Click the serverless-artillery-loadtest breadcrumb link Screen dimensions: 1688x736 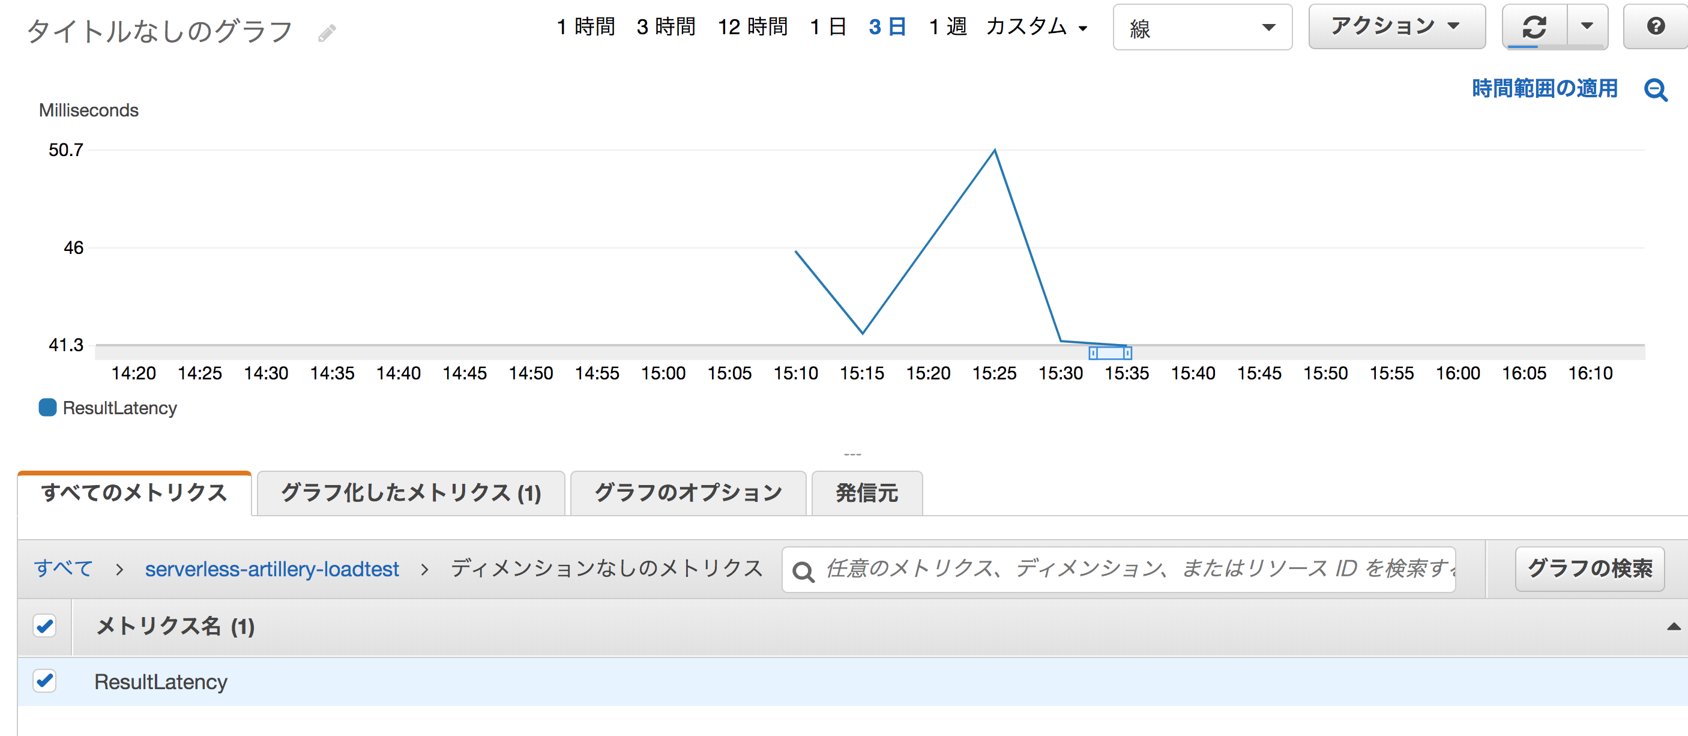point(271,569)
